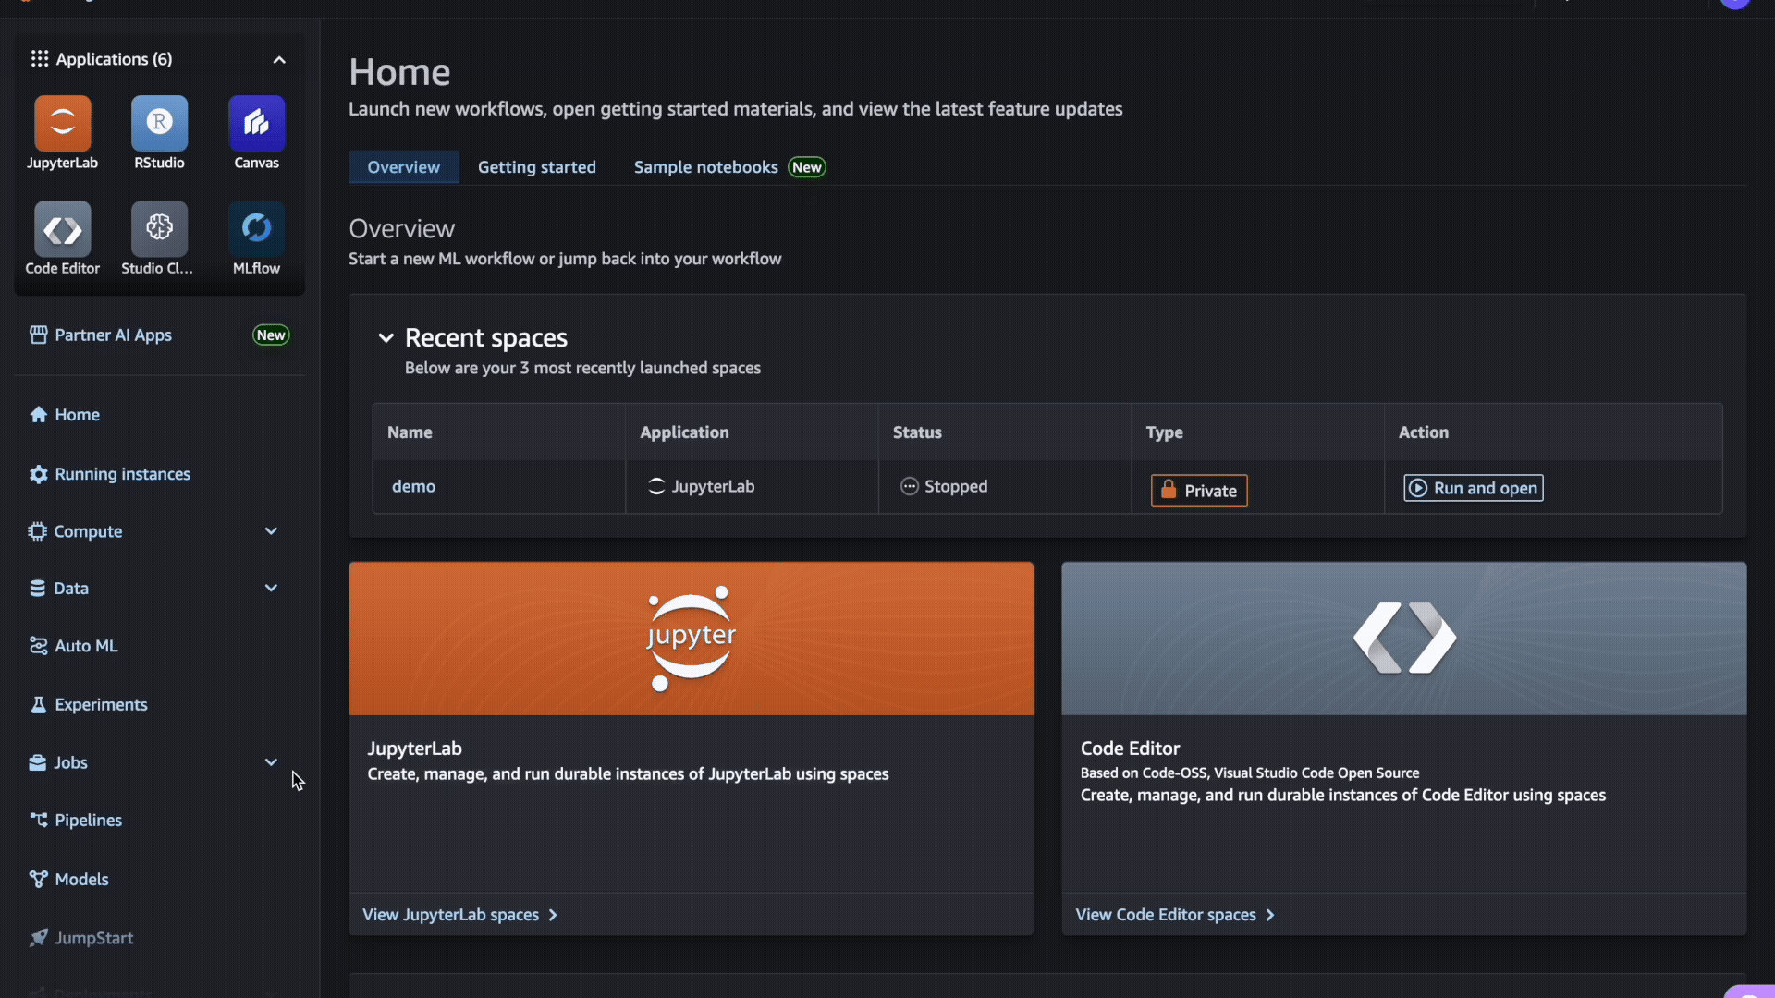Viewport: 1775px width, 998px height.
Task: Expand the Compute sidebar section
Action: click(x=271, y=531)
